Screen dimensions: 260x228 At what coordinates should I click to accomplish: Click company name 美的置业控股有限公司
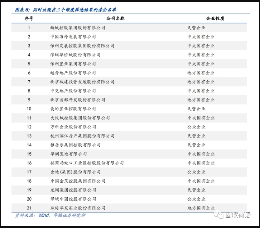point(73,109)
